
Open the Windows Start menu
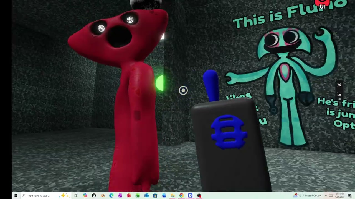click(16, 195)
